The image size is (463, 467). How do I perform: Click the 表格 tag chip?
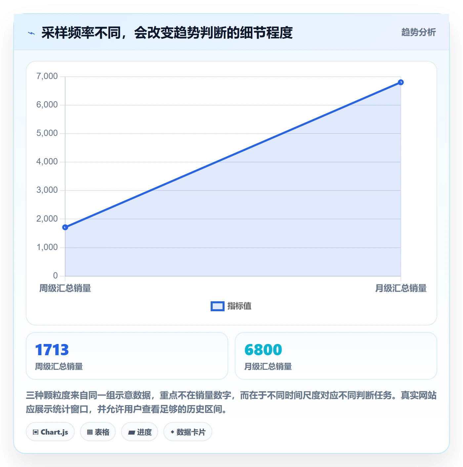[98, 432]
